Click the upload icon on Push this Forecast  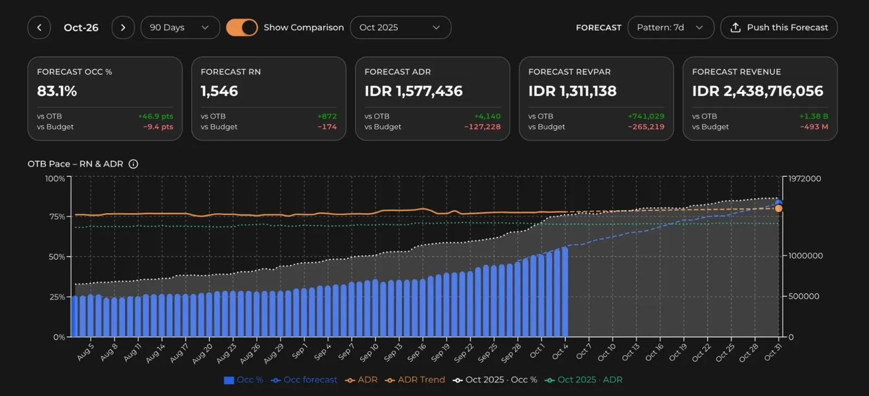click(x=735, y=28)
